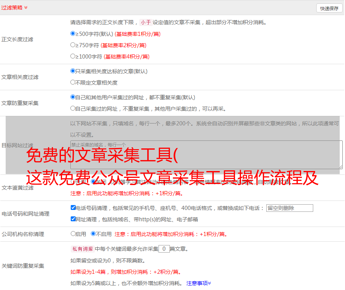The height and width of the screenshot is (290, 345).
Task: Toggle 网址清理 checkbox
Action: pos(73,219)
